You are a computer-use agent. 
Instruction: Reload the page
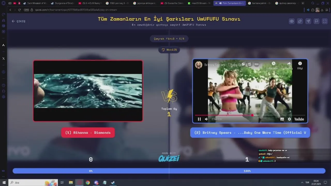click(x=19, y=10)
